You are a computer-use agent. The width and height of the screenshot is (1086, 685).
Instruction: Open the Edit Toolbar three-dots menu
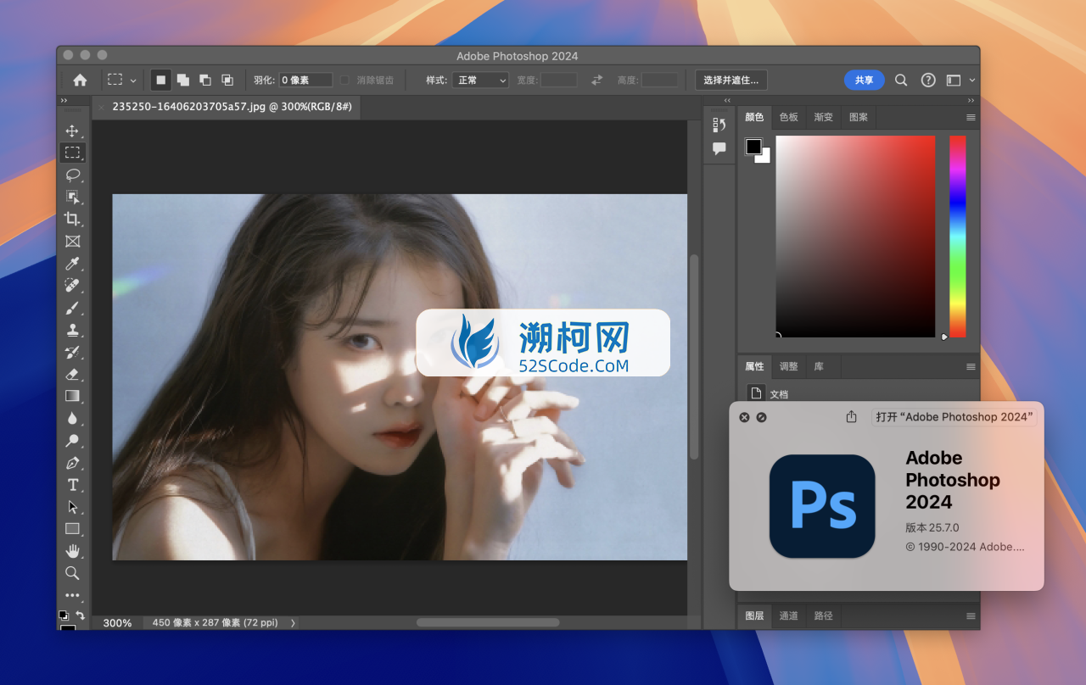pyautogui.click(x=72, y=595)
